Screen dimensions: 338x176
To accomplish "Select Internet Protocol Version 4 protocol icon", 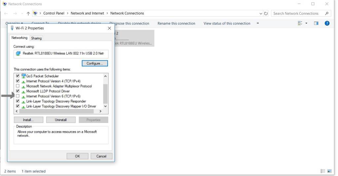I will 23,81.
